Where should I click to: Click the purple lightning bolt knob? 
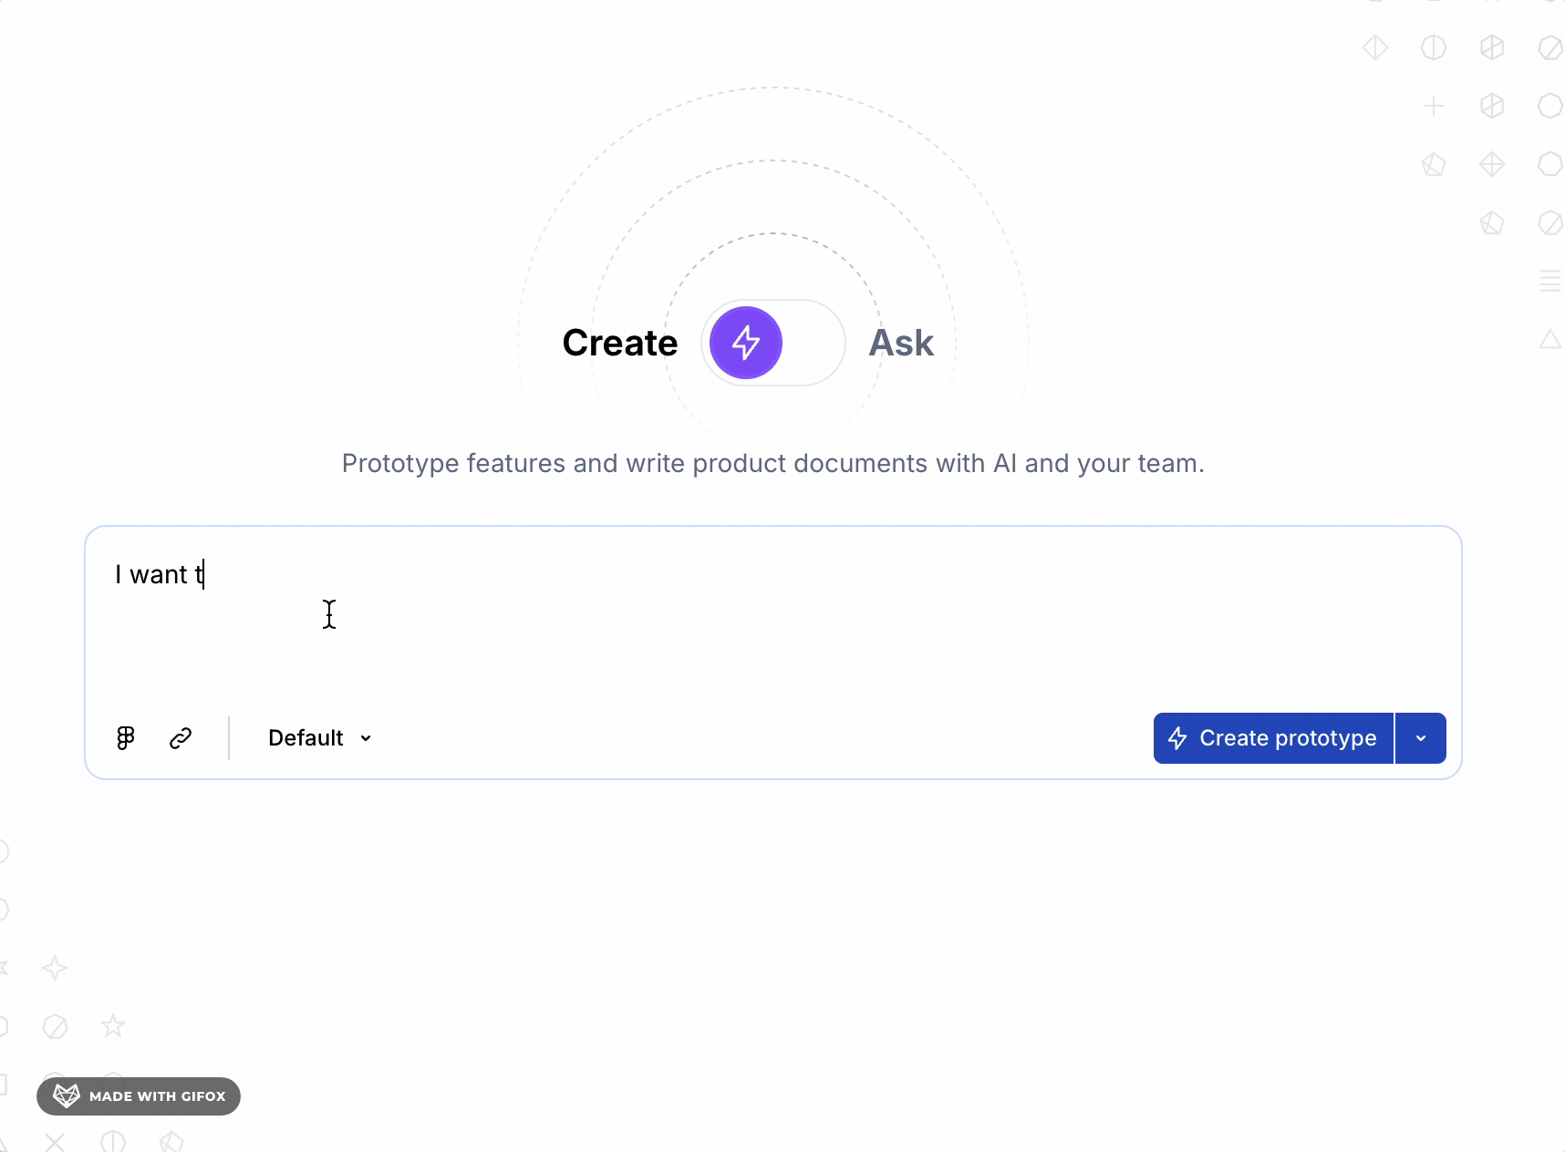tap(746, 343)
